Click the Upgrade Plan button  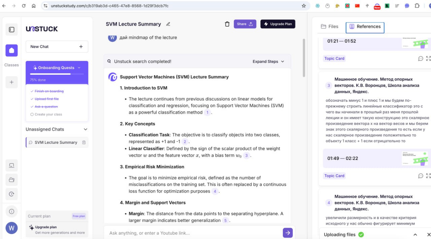pyautogui.click(x=278, y=24)
